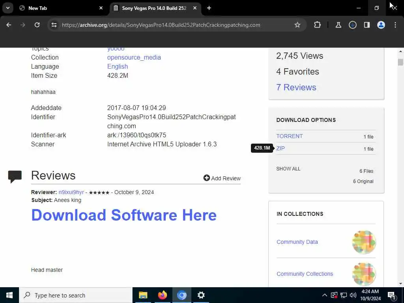
Task: Click the scrollbar down arrow
Action: 400,284
